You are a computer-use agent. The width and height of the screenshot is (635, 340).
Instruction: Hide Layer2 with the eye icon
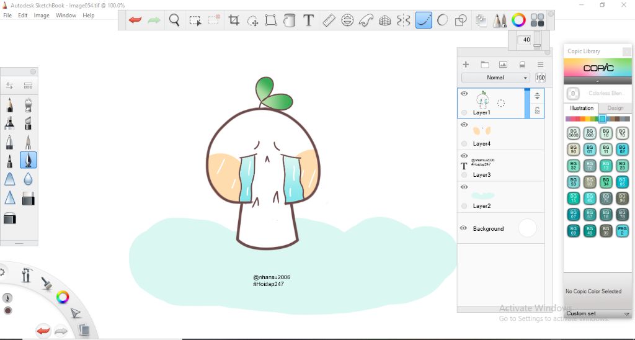click(464, 187)
